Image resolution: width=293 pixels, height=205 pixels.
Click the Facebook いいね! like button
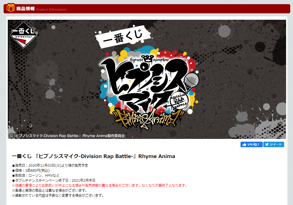pyautogui.click(x=251, y=144)
